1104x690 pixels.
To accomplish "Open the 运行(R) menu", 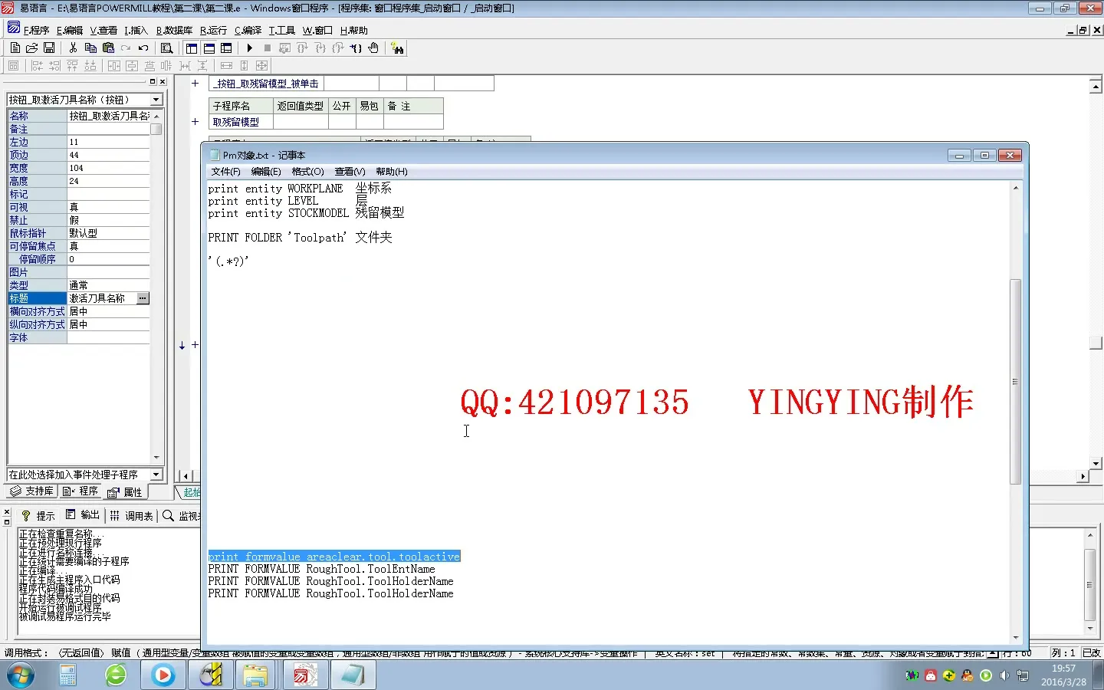I will point(212,30).
